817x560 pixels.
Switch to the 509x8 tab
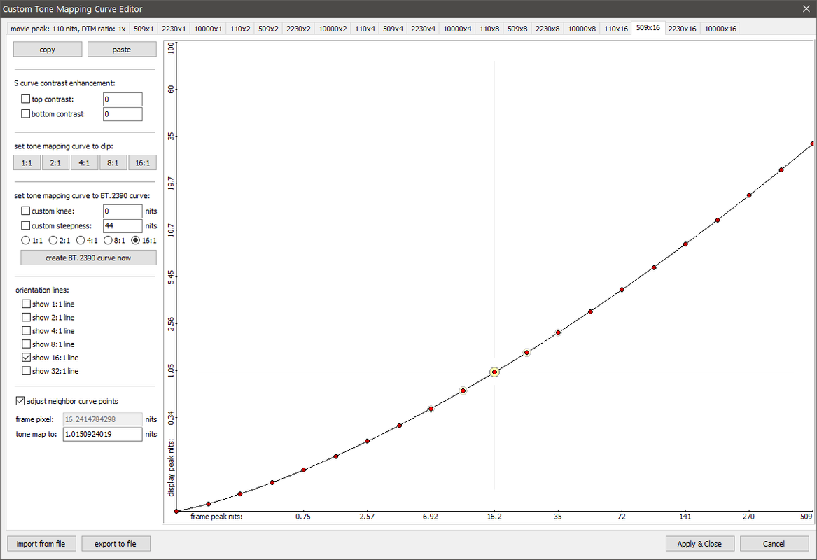(517, 29)
